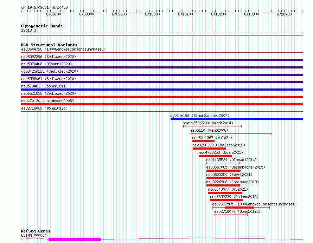Viewport: 313px width, 243px height.
Task: Select the esv2677585 (1000GenomesConsortiumPhase1) variant label
Action: click(x=254, y=204)
